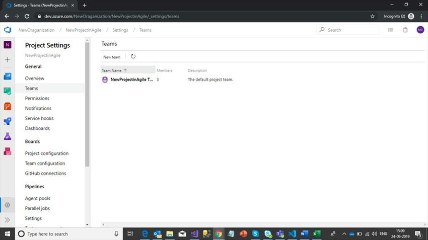
Task: Open Artifacts hub icon in sidebar
Action: [x=8, y=151]
